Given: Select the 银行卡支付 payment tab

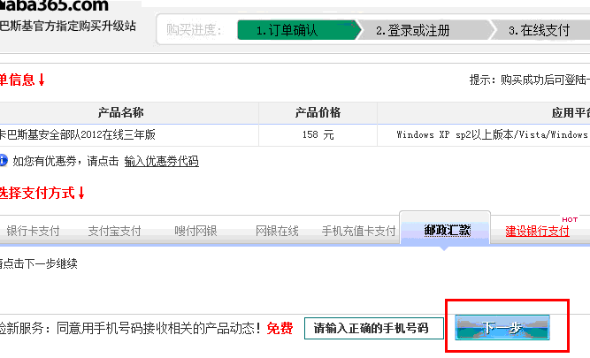Looking at the screenshot, I should coord(33,231).
